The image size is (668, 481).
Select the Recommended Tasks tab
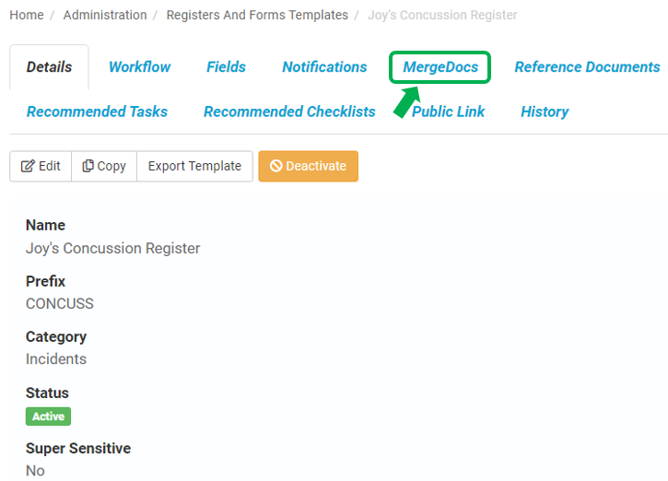point(97,111)
